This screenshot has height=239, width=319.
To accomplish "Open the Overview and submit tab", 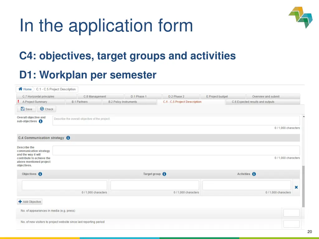I will 273,96.
